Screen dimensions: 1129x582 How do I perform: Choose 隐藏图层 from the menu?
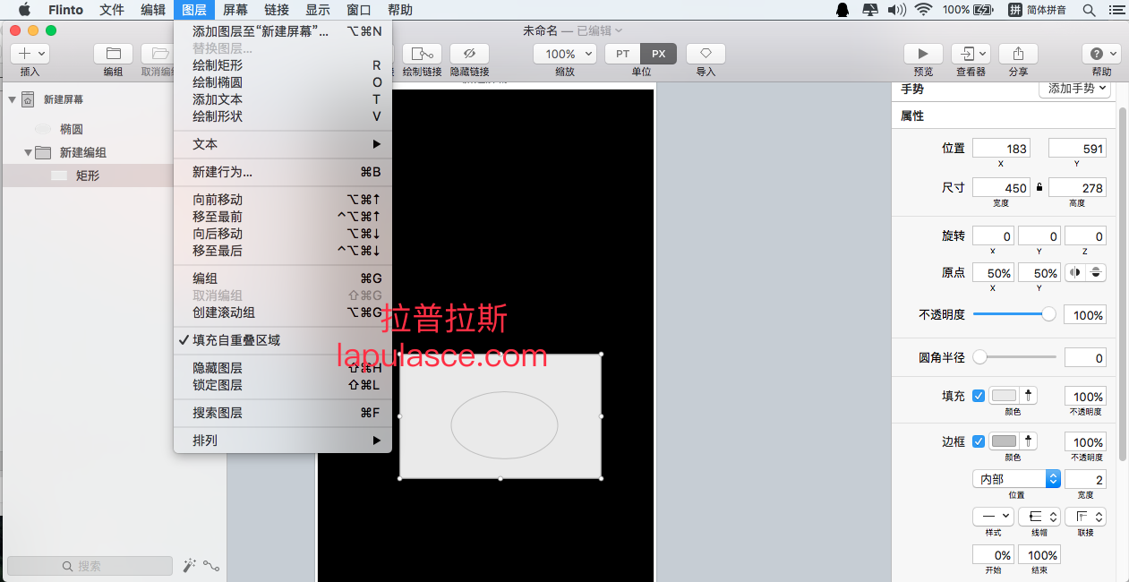[x=282, y=368]
